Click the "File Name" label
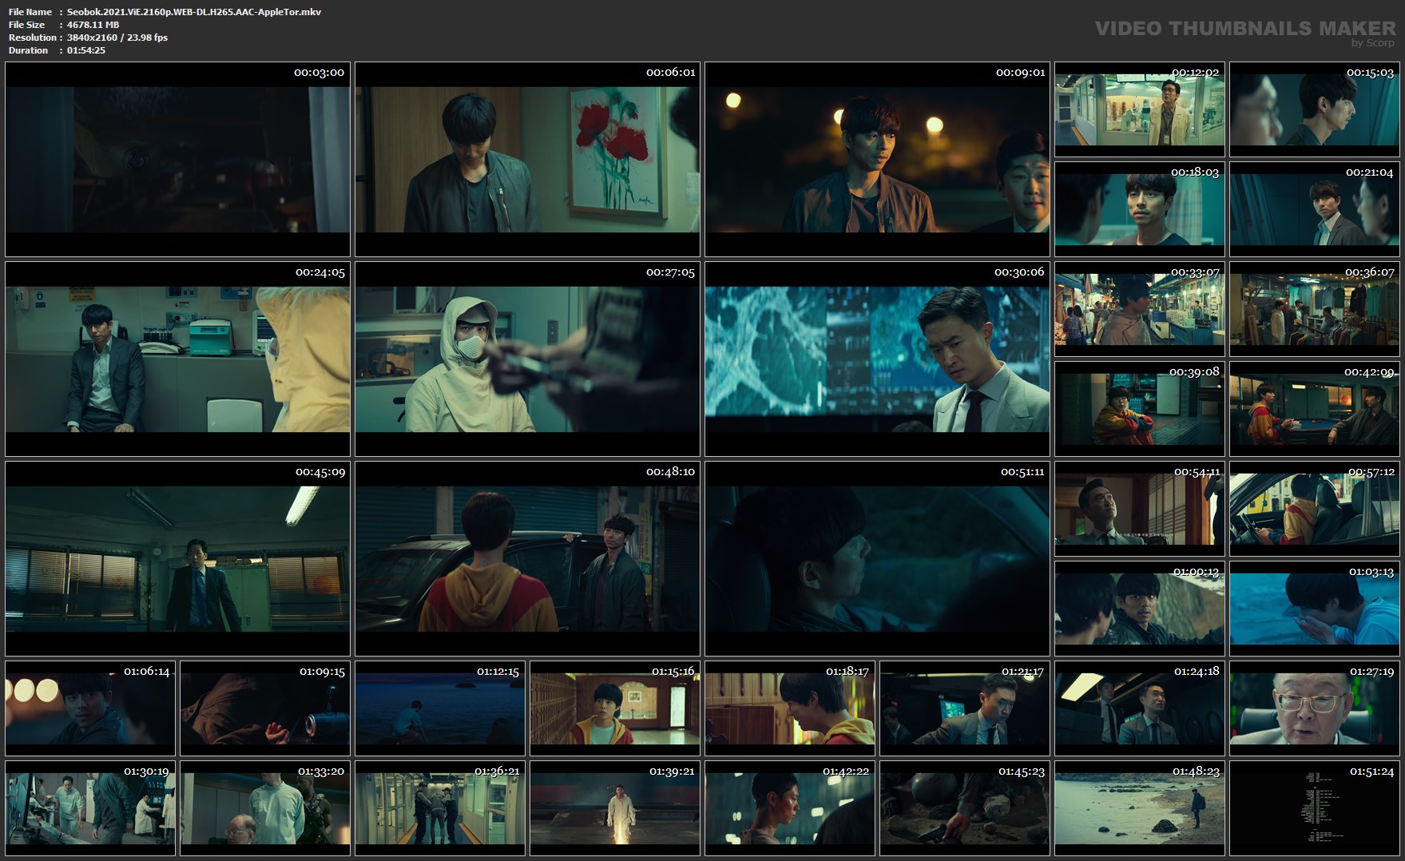This screenshot has width=1405, height=861. click(x=30, y=12)
